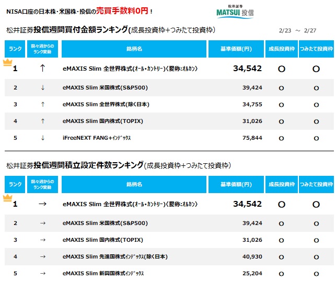Click rank number 5 in the FANG+ row
Viewport: 336px width, 281px height.
coord(15,138)
